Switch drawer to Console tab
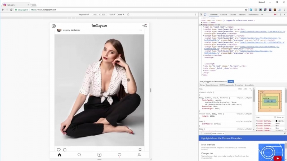Image resolution: width=287 pixels, height=161 pixels. (207, 133)
